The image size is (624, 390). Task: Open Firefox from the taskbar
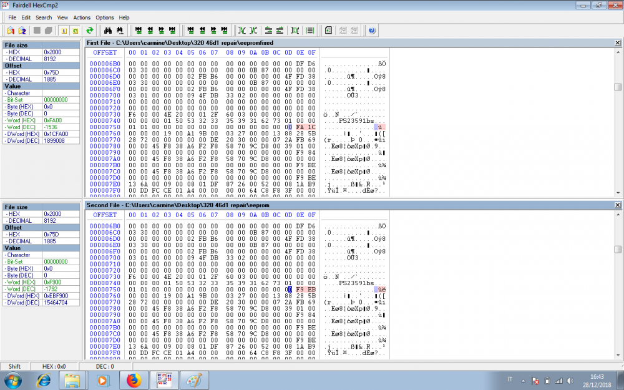(x=134, y=379)
